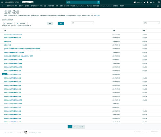Click the Edit button at right of navigation bar
The width and height of the screenshot is (161, 137).
point(158,6)
